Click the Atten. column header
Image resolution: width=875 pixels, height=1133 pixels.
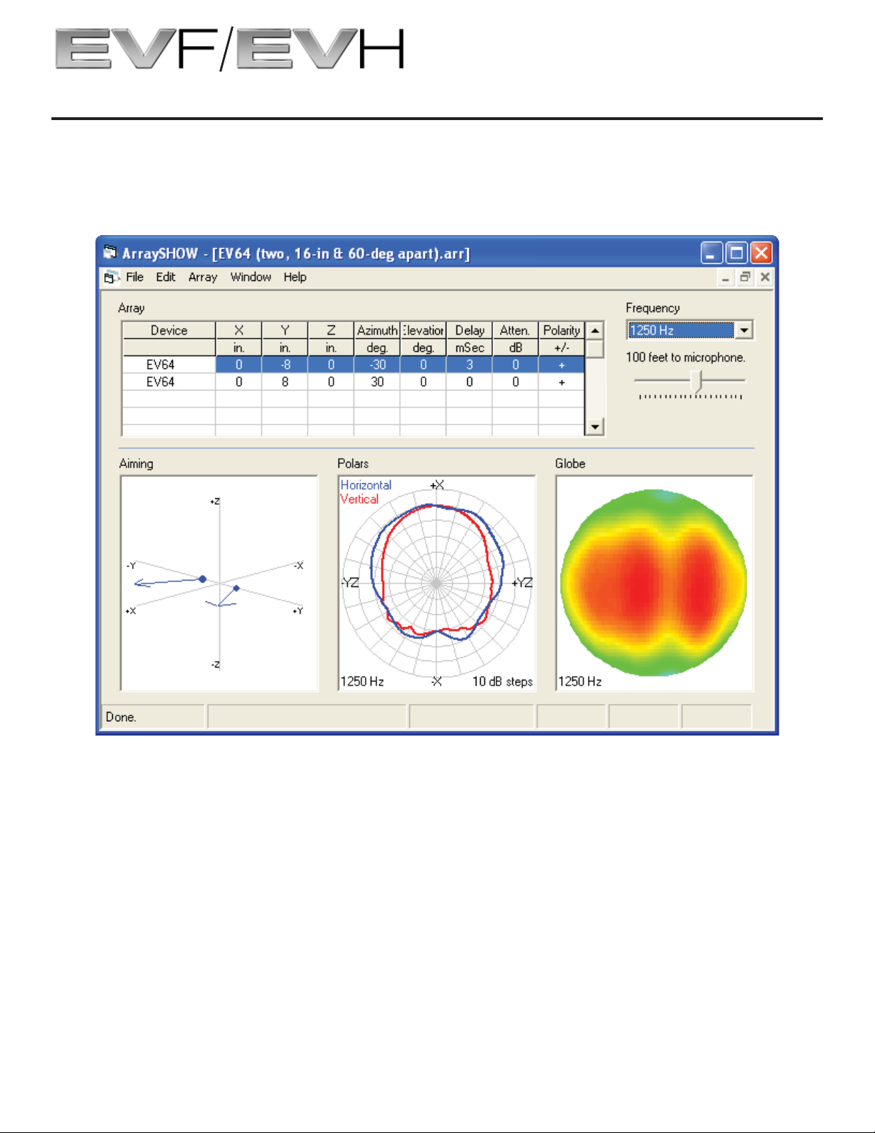515,330
